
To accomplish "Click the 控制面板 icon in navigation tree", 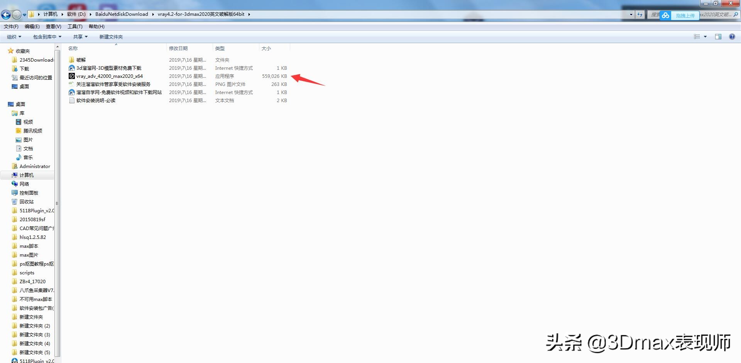I will tap(15, 193).
